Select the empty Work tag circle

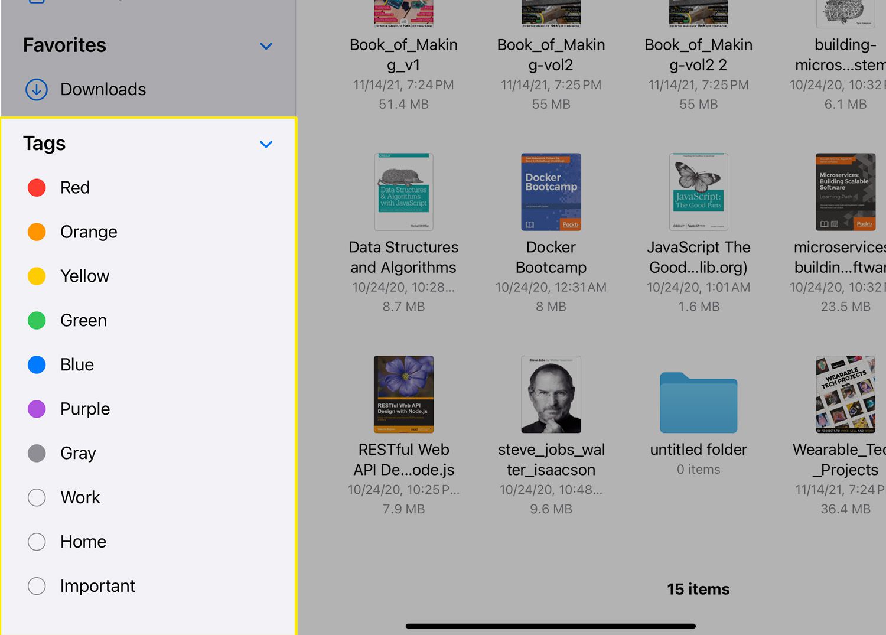[x=37, y=497]
